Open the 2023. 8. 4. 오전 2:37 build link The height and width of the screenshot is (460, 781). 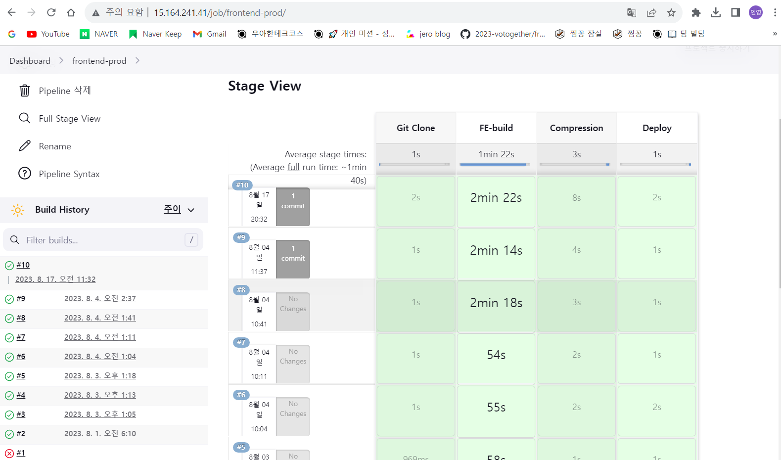[x=100, y=299]
